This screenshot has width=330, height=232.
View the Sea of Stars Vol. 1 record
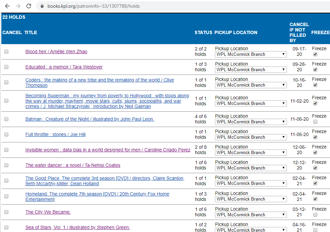click(x=77, y=227)
